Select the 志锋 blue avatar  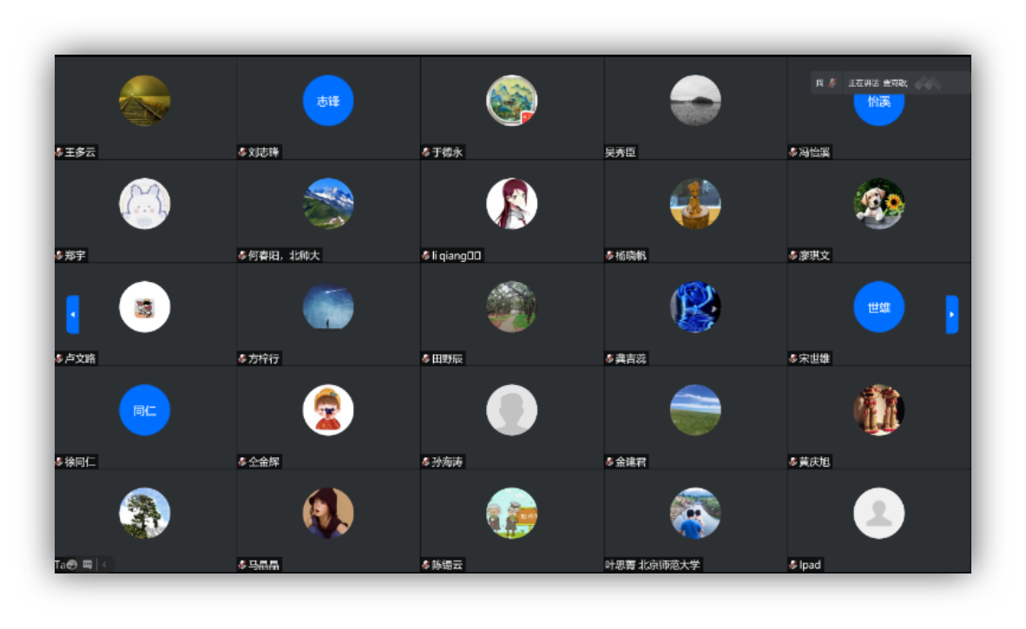point(328,101)
